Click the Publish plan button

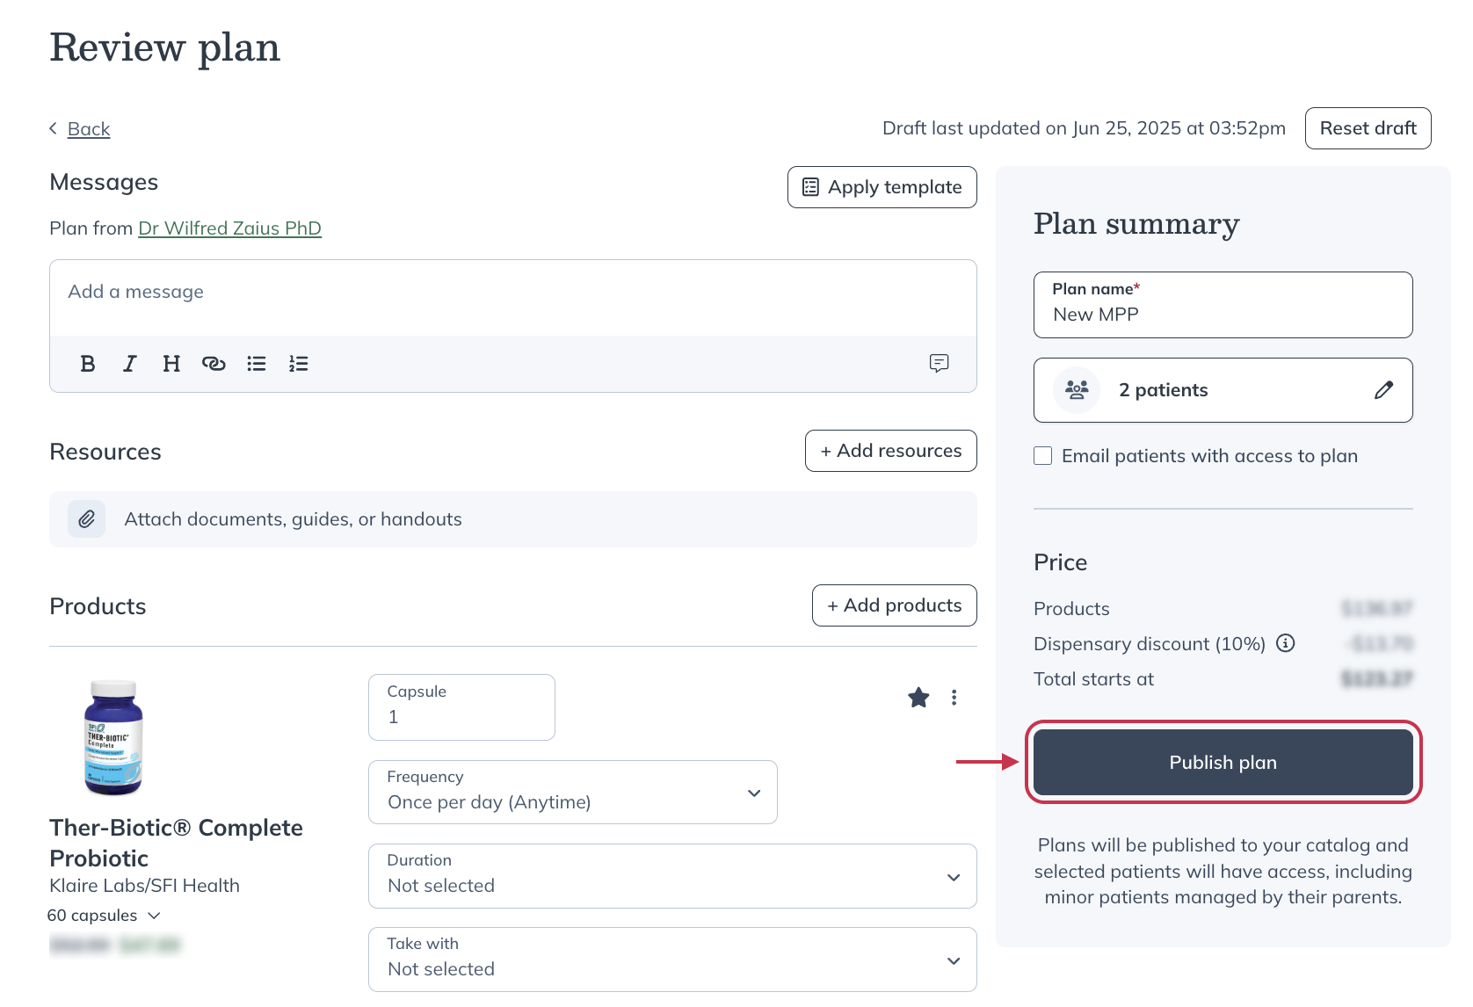tap(1222, 762)
